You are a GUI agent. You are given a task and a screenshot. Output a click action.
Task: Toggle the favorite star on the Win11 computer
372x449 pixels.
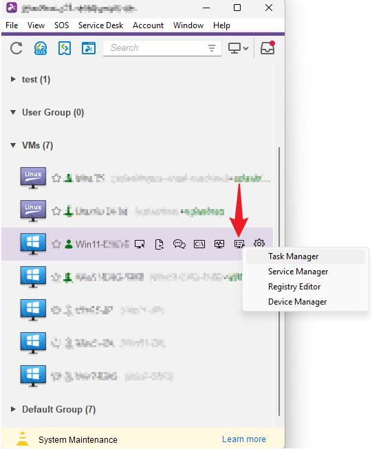coord(56,244)
